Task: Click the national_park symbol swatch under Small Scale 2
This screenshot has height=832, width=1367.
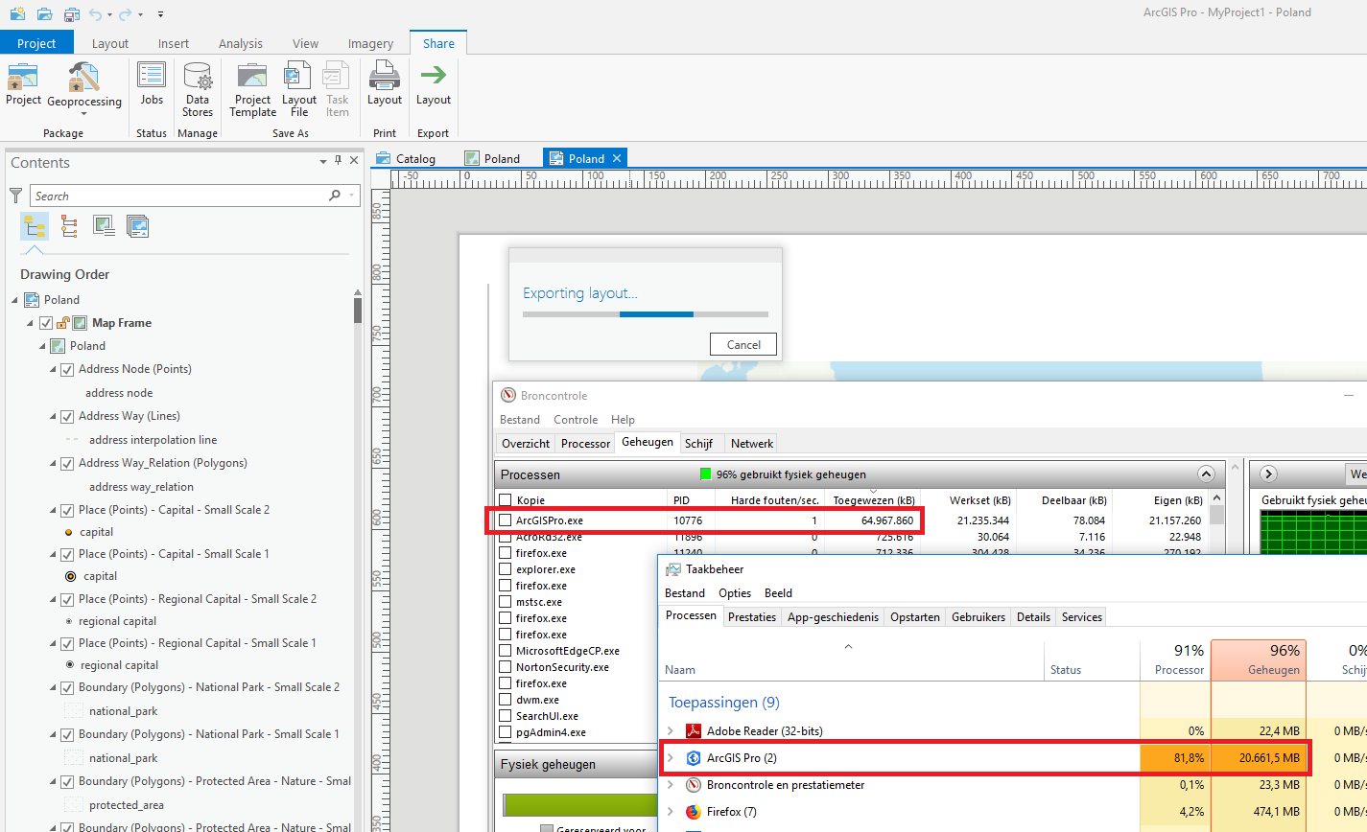Action: click(73, 711)
